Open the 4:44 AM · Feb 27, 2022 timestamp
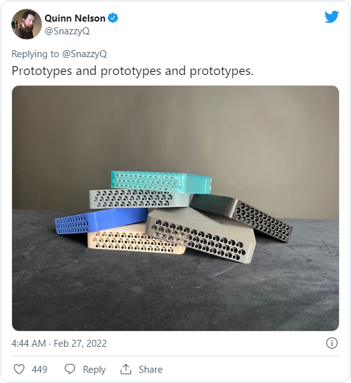351x383 pixels. (x=59, y=344)
